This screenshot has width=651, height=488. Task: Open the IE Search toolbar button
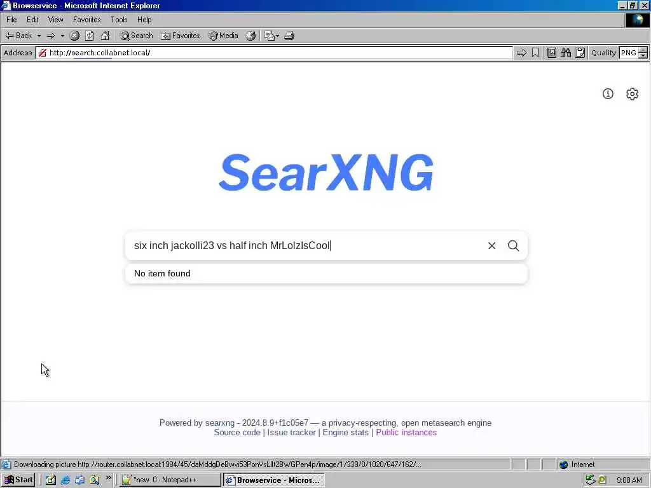pyautogui.click(x=137, y=36)
